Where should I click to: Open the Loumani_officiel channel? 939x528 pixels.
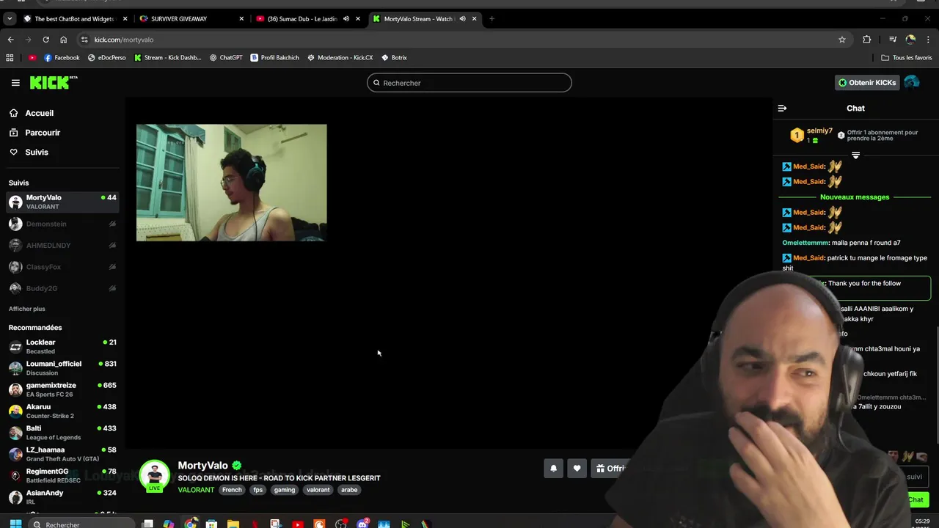[62, 368]
